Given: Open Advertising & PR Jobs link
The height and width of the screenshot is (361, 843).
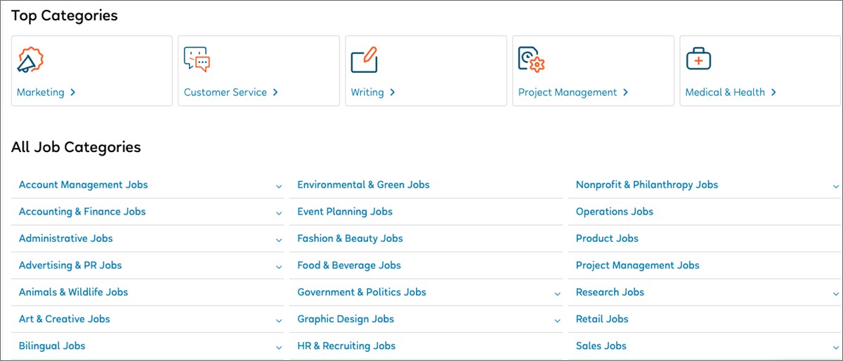Looking at the screenshot, I should point(70,266).
